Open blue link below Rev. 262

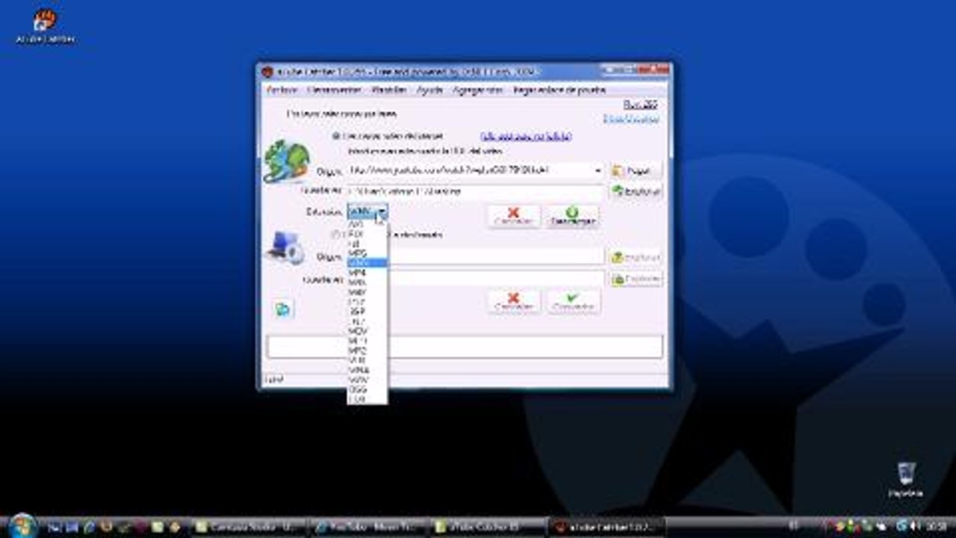click(631, 119)
